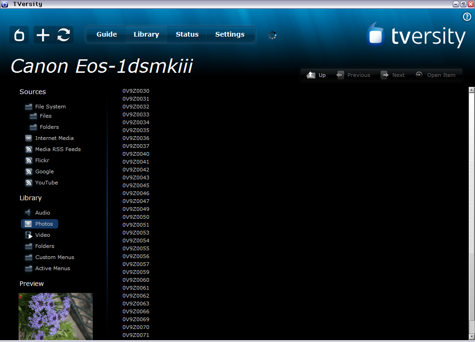Click scrollbar down arrow in photo list

pos(472,337)
